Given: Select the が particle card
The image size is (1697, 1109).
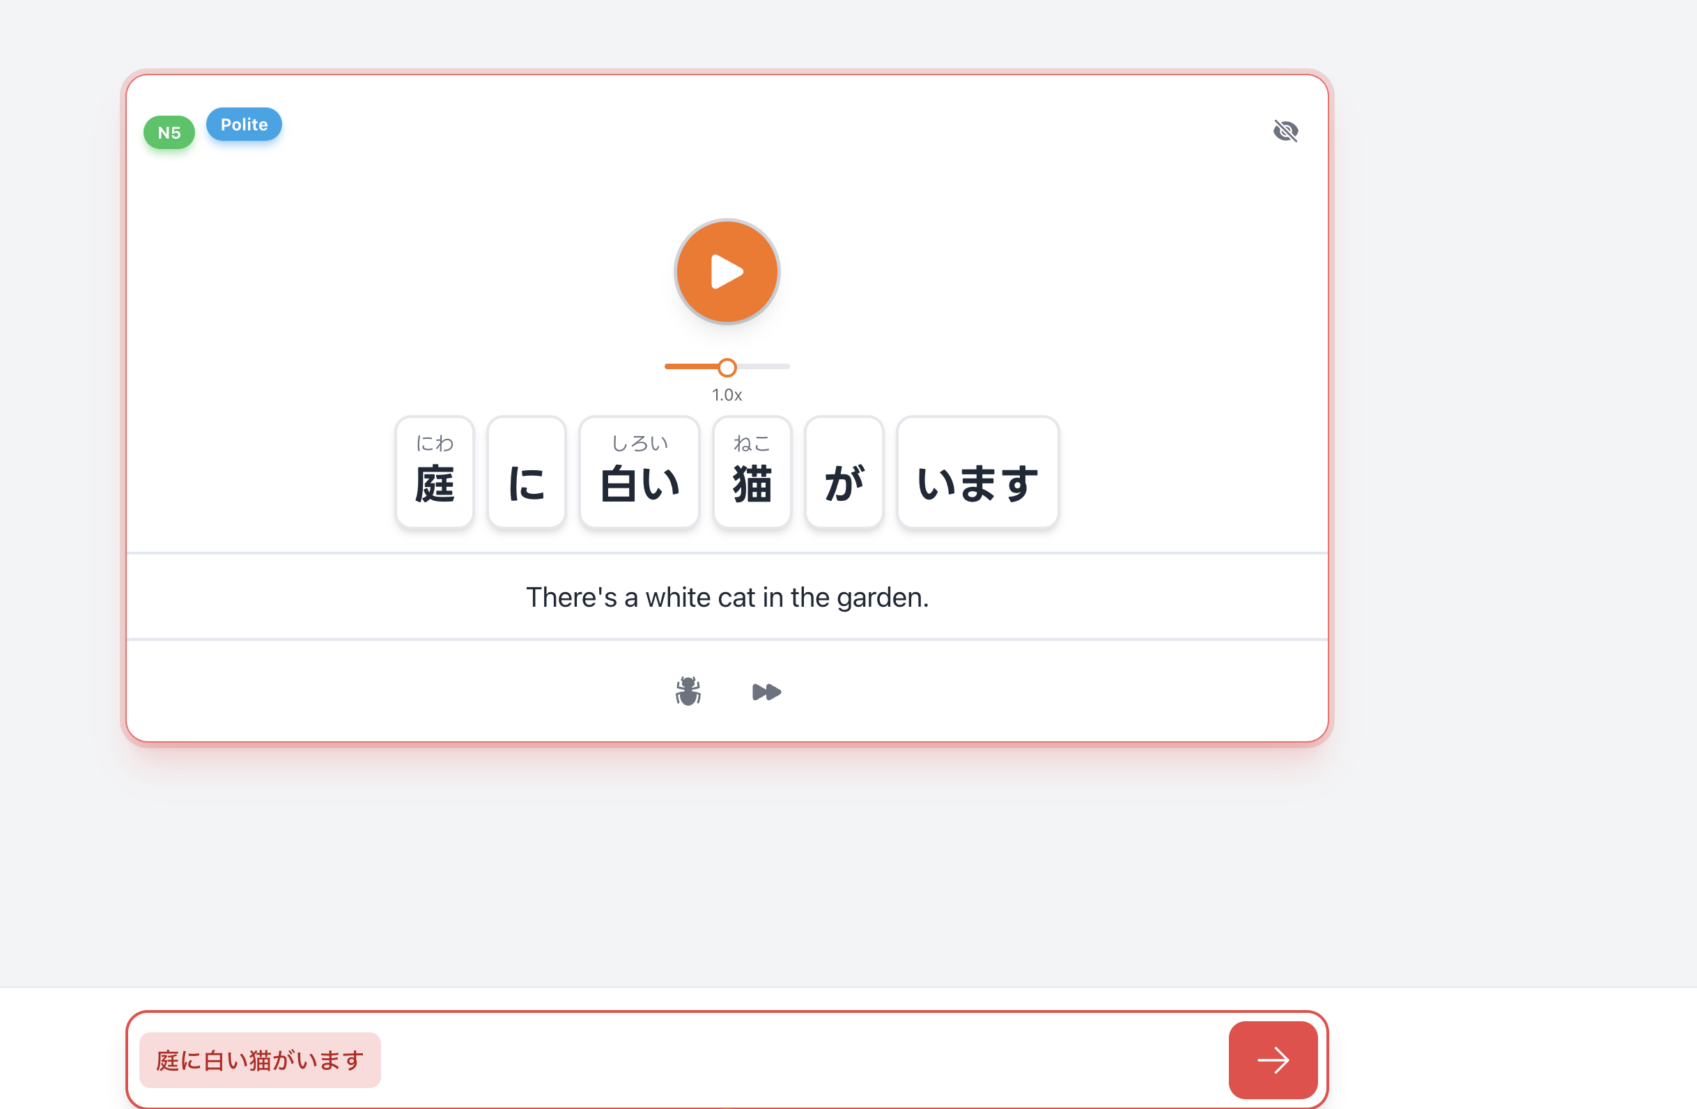Looking at the screenshot, I should point(844,472).
